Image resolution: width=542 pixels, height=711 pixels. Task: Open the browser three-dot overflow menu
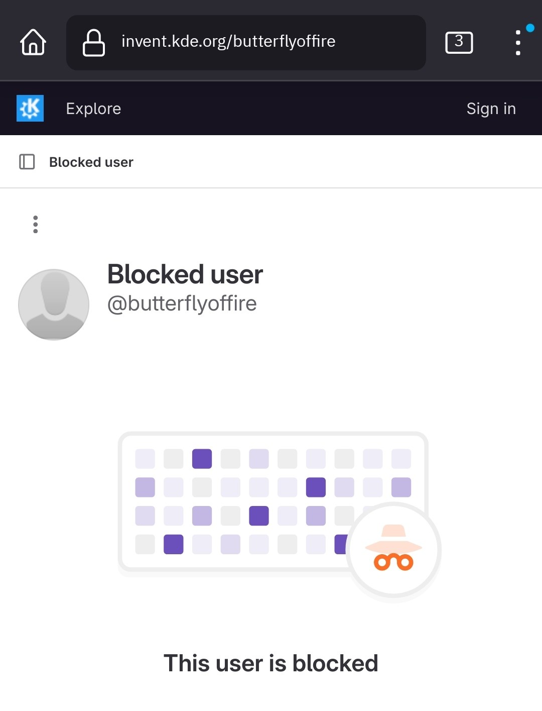tap(518, 43)
